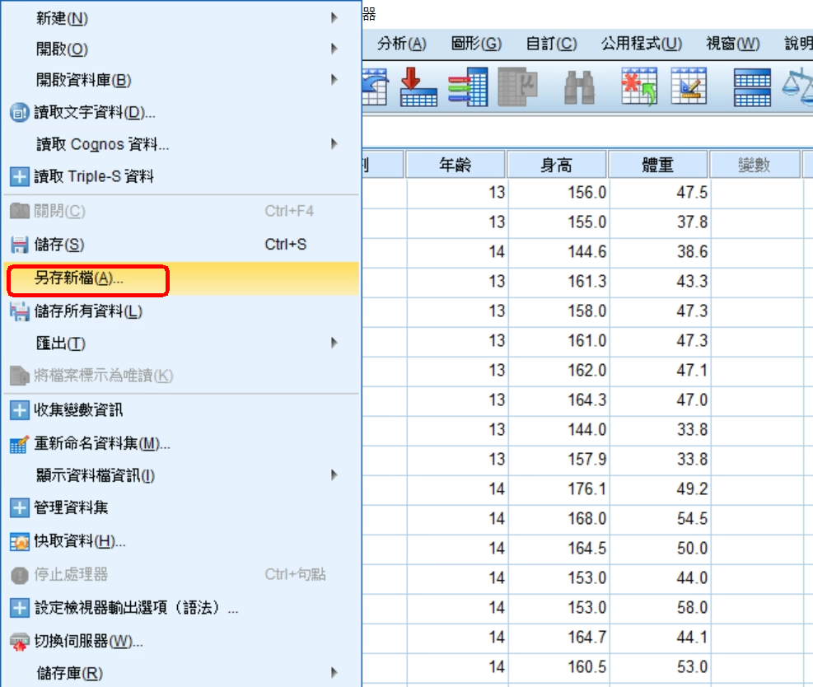Click the Weight Cases scales icon
This screenshot has width=813, height=687.
pos(797,86)
